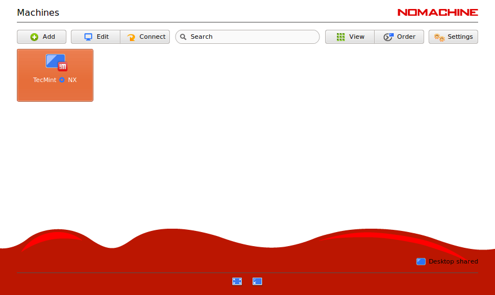Viewport: 495px width, 295px height.
Task: Focus the Search machines field
Action: click(x=247, y=37)
